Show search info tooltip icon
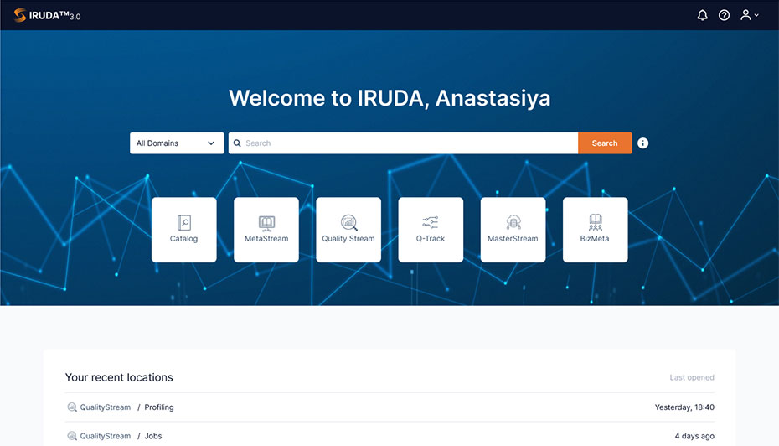 pos(642,143)
